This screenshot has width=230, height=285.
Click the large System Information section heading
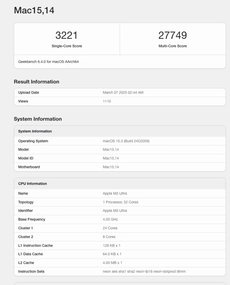point(38,119)
